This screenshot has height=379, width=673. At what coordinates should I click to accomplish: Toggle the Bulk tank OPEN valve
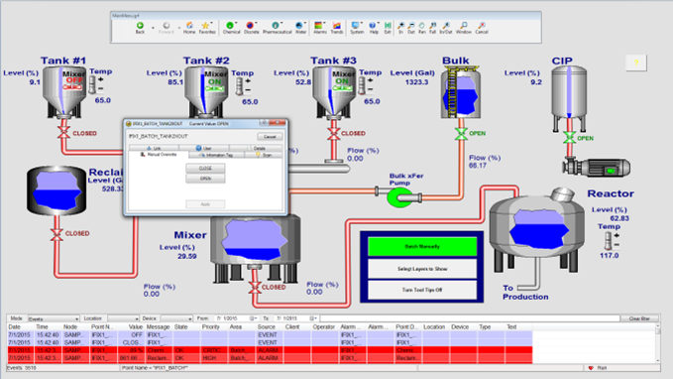click(461, 134)
